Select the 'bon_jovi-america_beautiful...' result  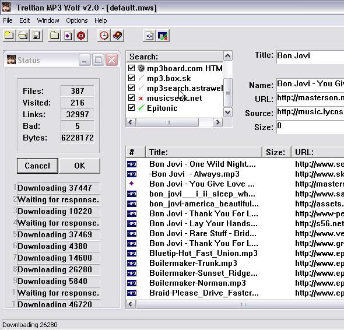(x=204, y=204)
